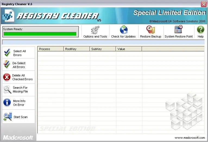
Task: Click More Info On Error text
Action: click(19, 103)
